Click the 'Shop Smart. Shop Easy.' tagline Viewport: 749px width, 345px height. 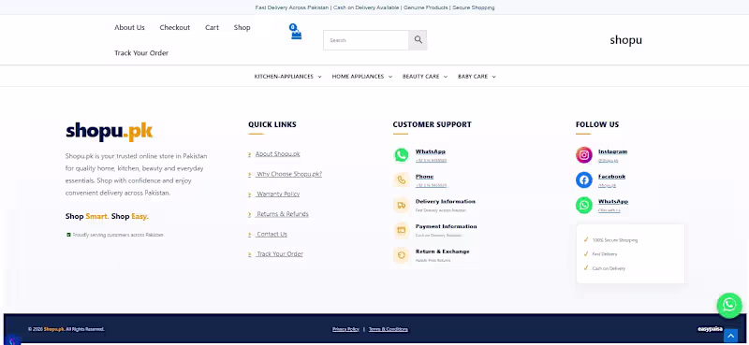pos(107,217)
